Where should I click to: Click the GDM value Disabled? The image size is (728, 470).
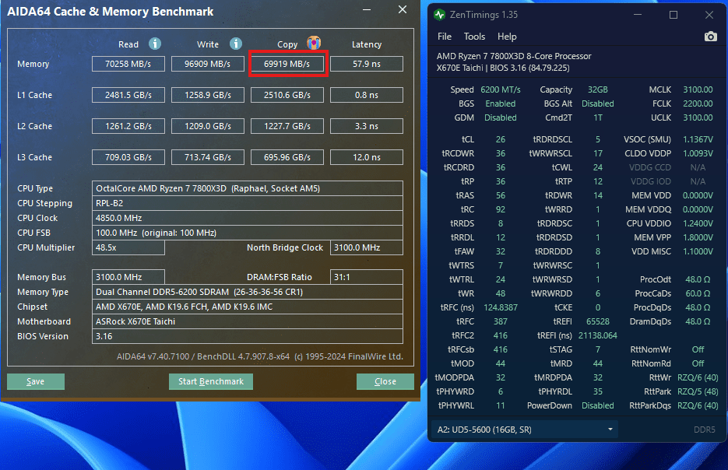[501, 117]
